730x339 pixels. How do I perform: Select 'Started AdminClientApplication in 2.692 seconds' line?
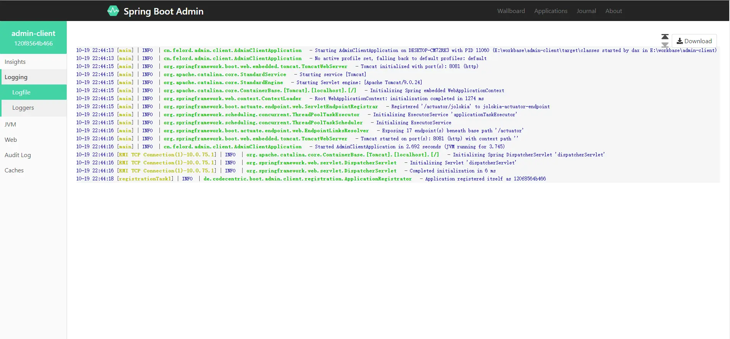(290, 146)
